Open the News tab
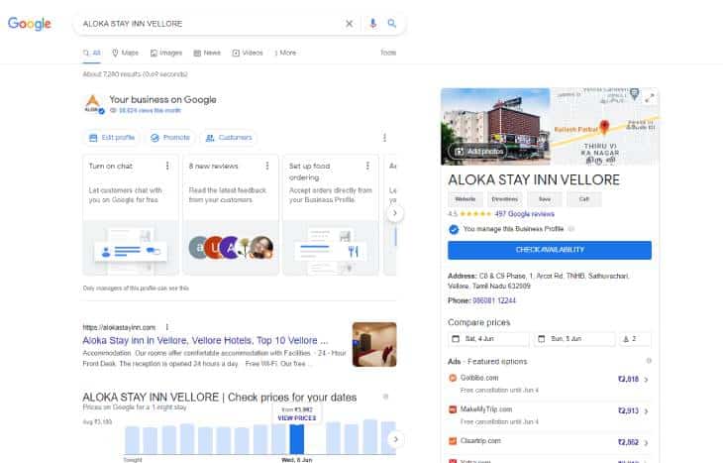The width and height of the screenshot is (723, 463). click(x=207, y=53)
